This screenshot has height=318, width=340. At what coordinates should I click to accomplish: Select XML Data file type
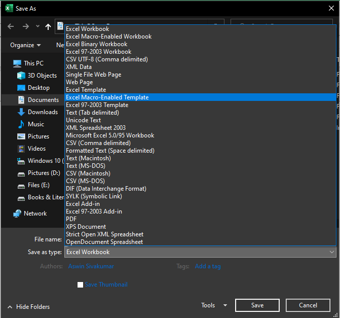click(200, 67)
